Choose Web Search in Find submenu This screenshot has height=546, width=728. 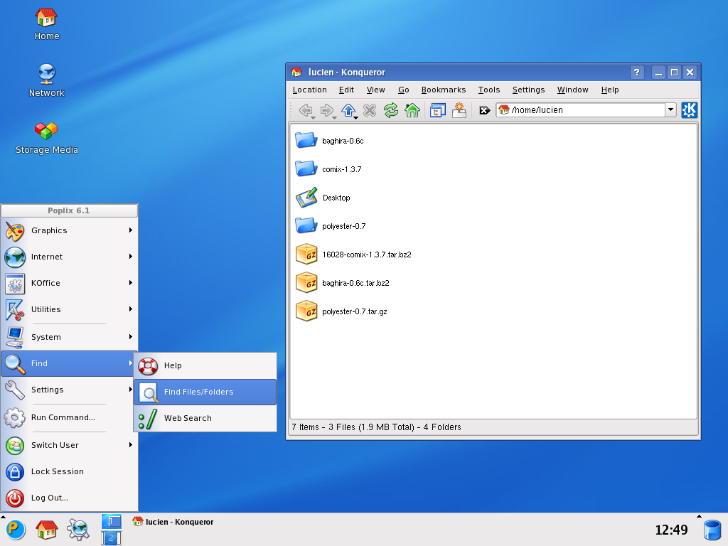[205, 418]
